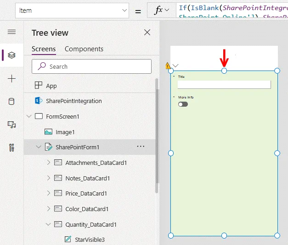Close the Tree view panel
This screenshot has width=288, height=245.
coord(147,33)
